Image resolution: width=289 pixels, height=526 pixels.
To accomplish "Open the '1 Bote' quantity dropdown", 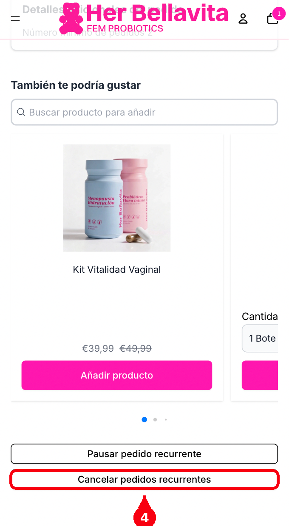I will coord(260,338).
